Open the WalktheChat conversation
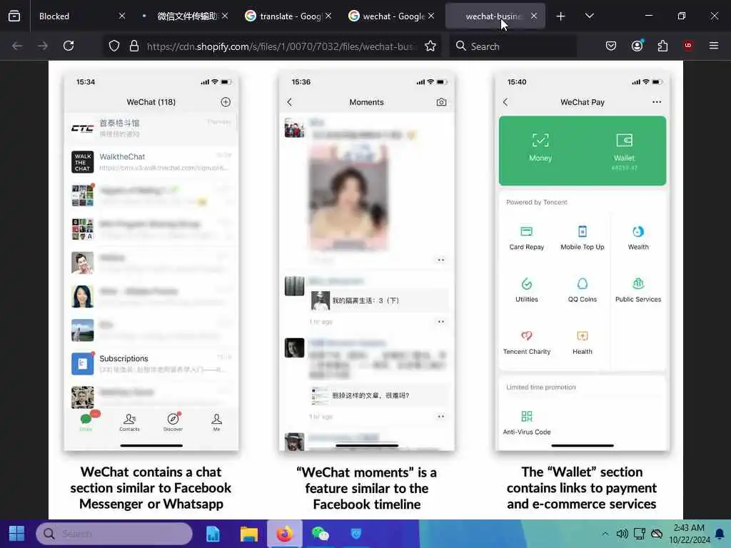731x548 pixels. (x=151, y=162)
